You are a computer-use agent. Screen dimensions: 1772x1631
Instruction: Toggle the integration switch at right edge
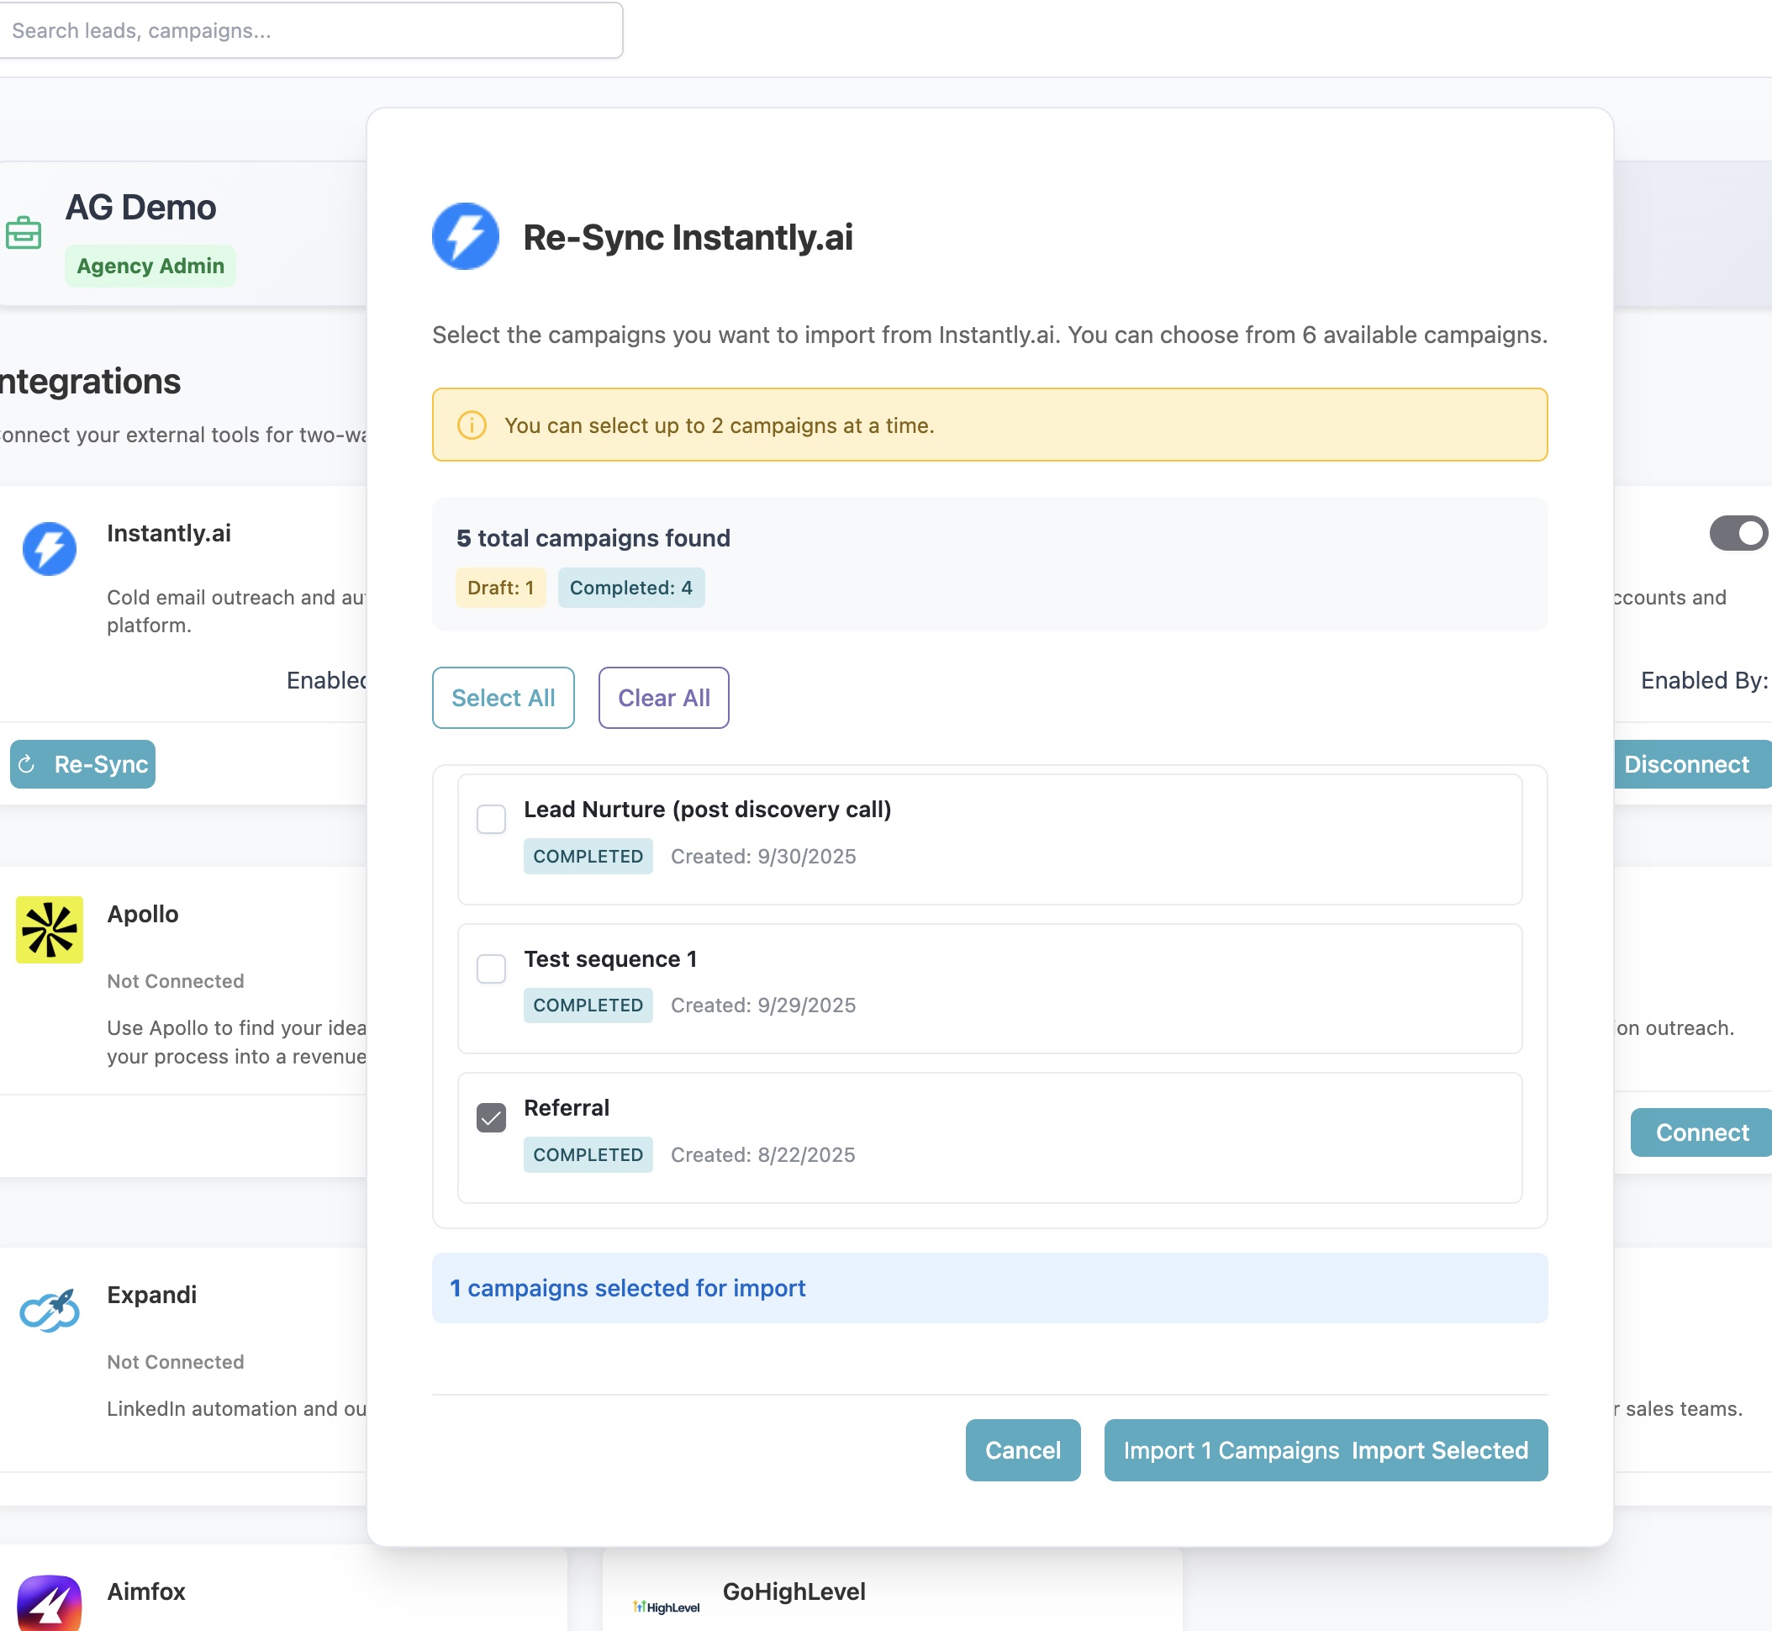tap(1738, 533)
